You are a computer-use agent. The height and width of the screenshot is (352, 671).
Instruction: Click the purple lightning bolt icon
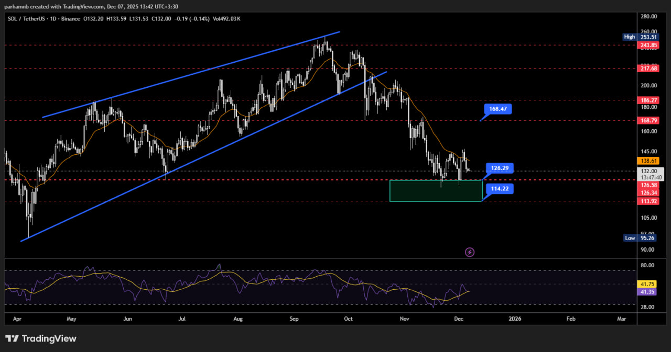point(470,252)
